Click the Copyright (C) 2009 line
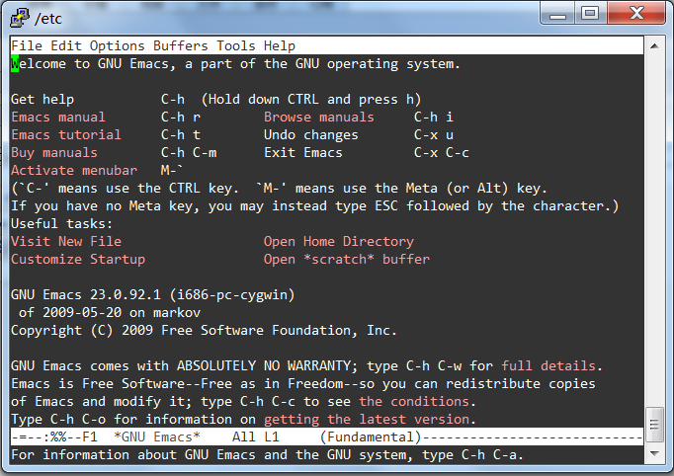This screenshot has height=476, width=674. coord(205,331)
